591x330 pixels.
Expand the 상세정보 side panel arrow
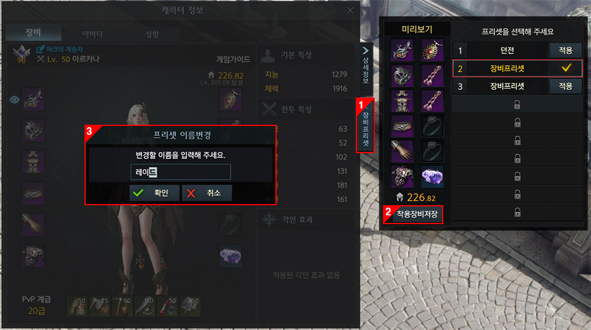365,50
